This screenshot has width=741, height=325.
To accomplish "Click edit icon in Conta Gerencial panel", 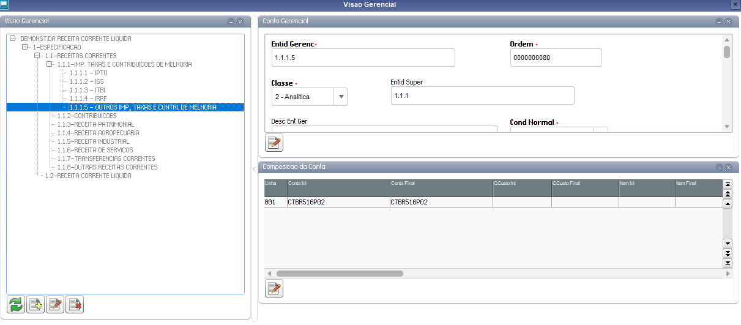I will click(x=274, y=143).
